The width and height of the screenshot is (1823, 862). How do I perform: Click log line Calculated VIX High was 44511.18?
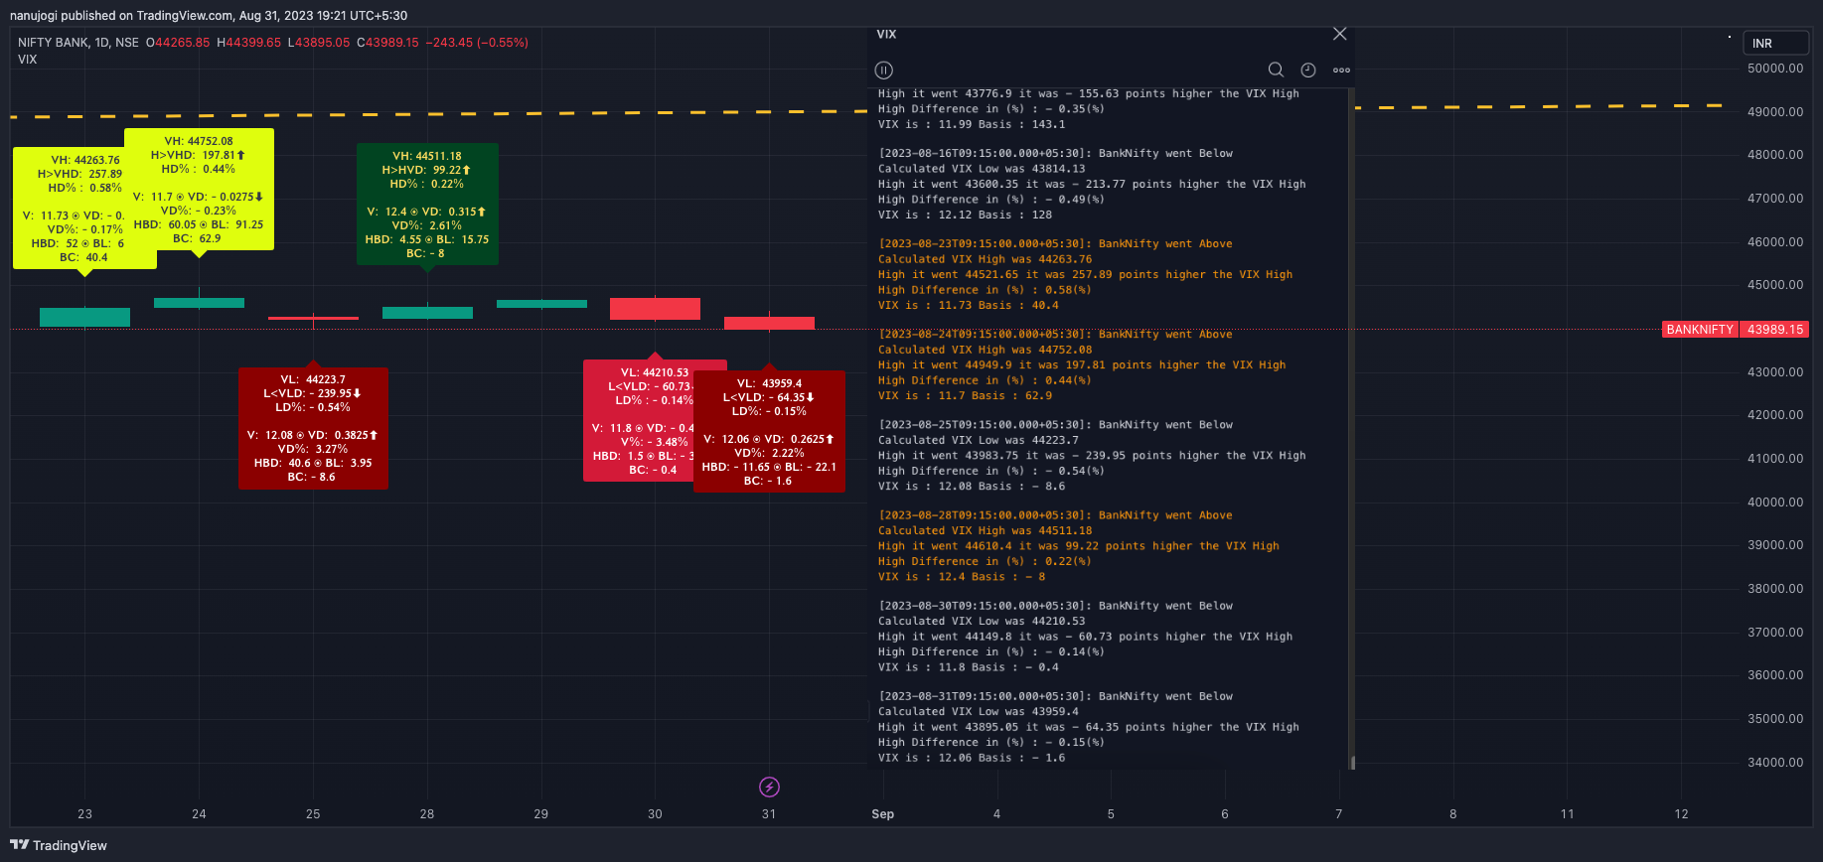[x=985, y=531]
